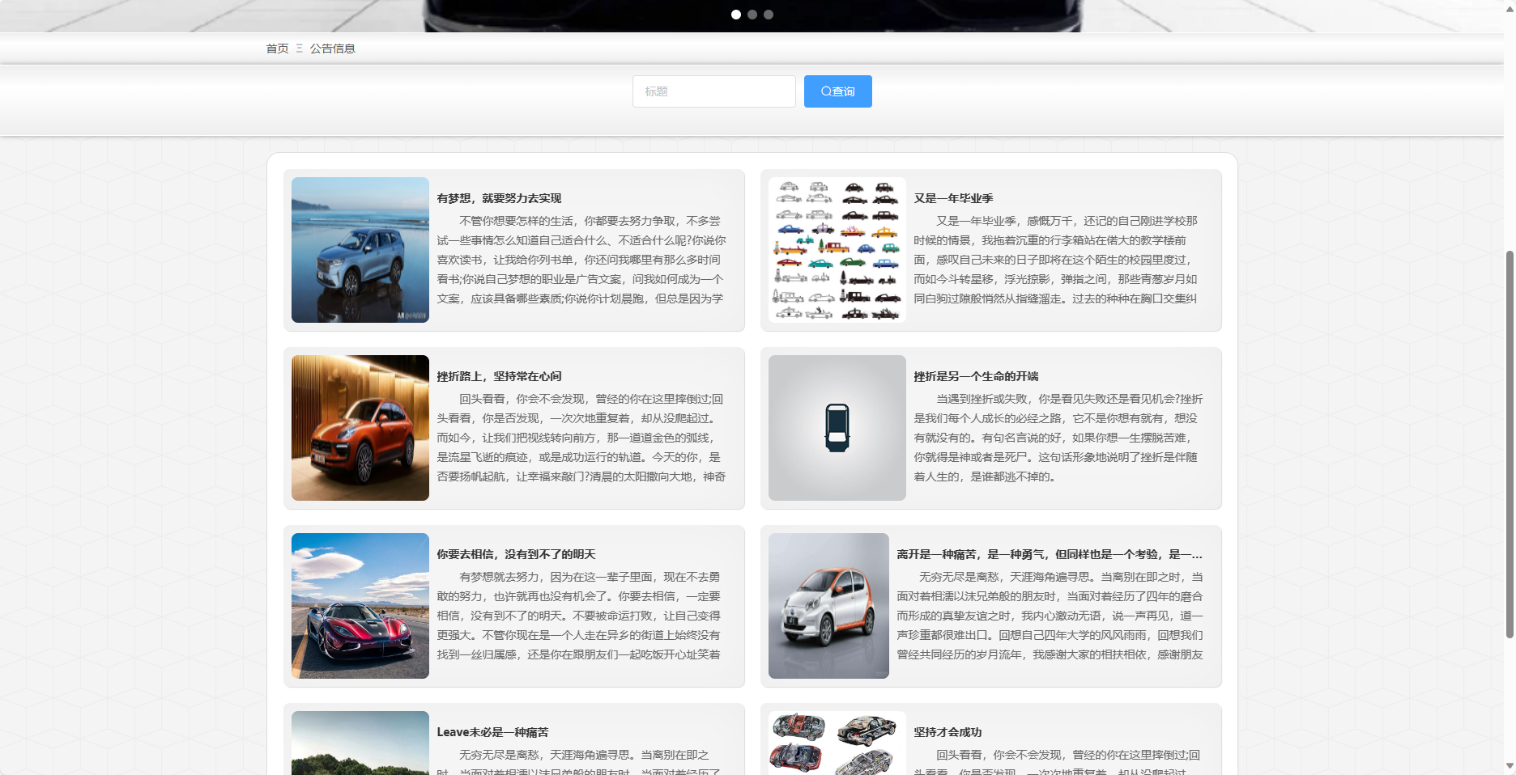1516x775 pixels.
Task: Open the 首页 breadcrumb link
Action: click(277, 49)
